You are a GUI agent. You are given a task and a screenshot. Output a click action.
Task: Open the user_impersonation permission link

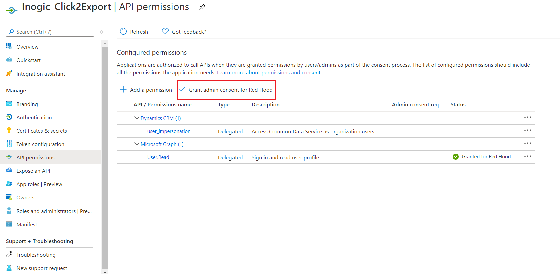point(169,131)
